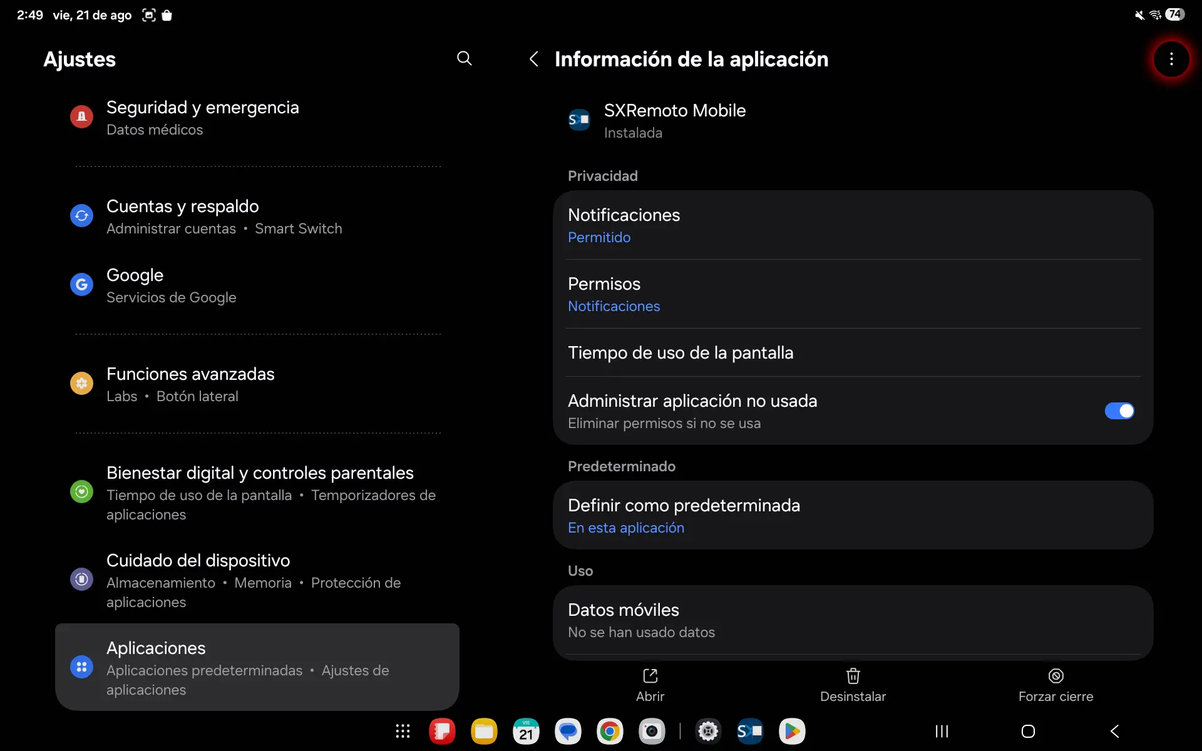Click the battery indicator in status bar
The image size is (1202, 751).
coord(1175,14)
